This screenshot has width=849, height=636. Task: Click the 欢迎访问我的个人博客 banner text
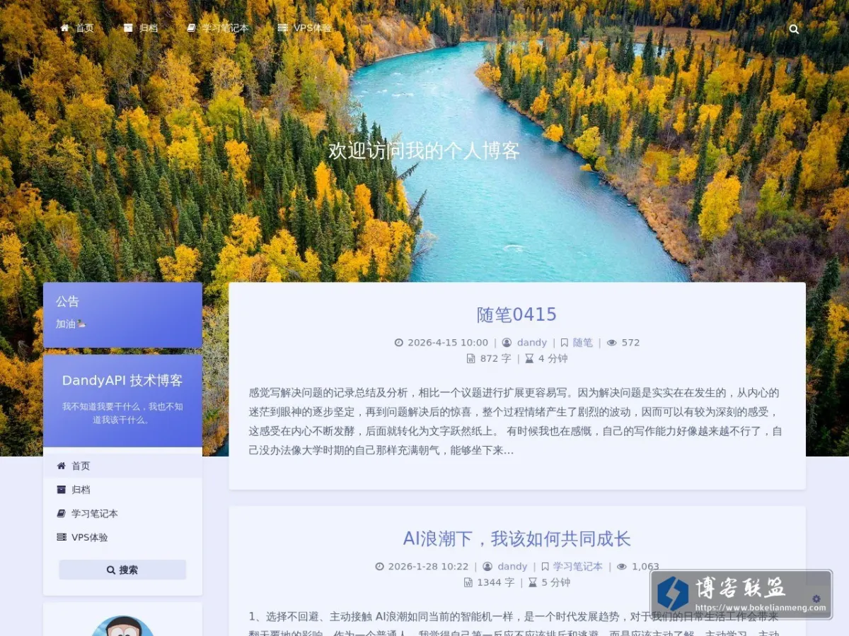coord(424,151)
